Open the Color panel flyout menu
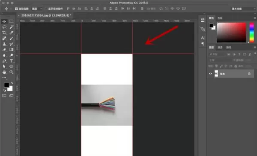Image resolution: width=257 pixels, height=156 pixels. 255,18
